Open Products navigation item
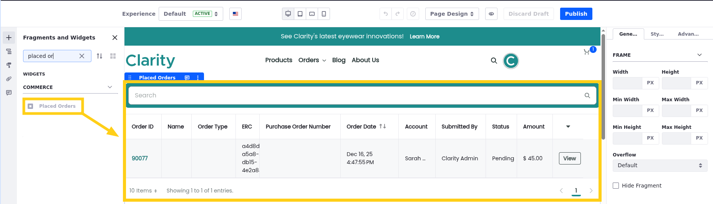This screenshot has width=713, height=204. [279, 60]
